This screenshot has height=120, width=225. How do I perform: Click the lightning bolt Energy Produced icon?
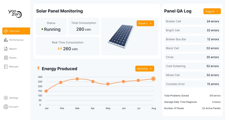pyautogui.click(x=38, y=68)
